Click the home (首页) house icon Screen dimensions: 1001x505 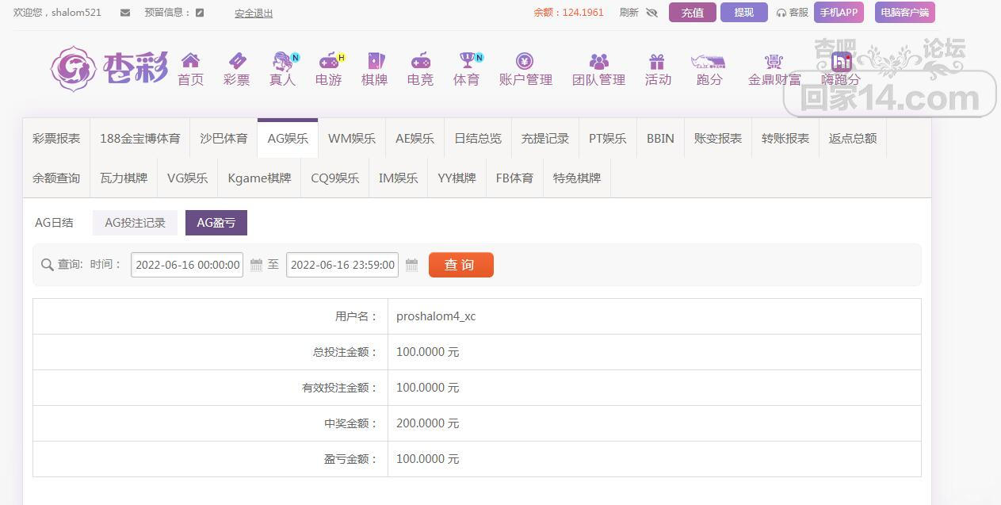[190, 61]
